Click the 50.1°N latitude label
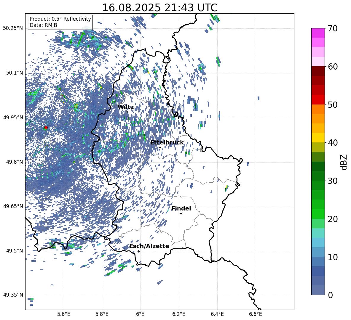 pyautogui.click(x=15, y=73)
